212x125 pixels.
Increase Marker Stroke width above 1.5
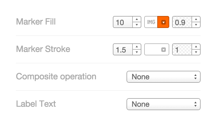click(x=137, y=47)
